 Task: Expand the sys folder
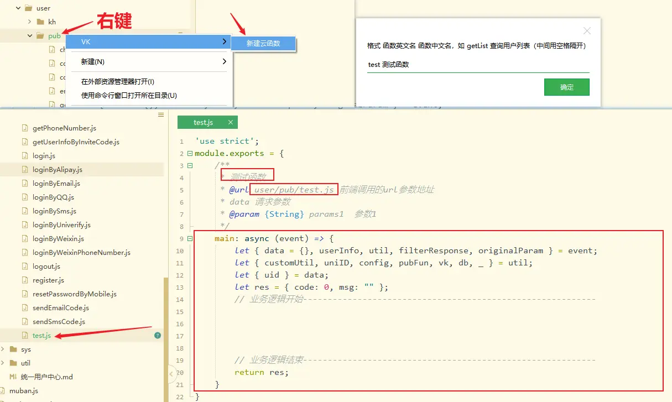tap(3, 349)
